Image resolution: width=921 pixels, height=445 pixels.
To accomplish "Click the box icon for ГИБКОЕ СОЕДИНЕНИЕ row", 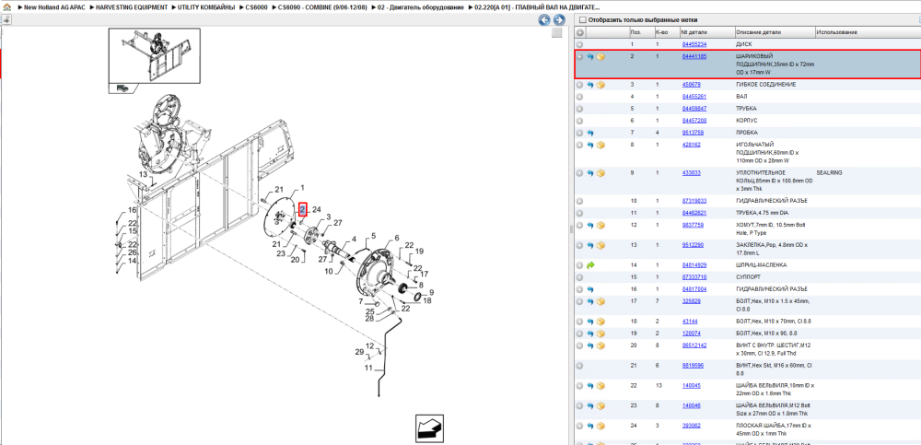I will [x=600, y=85].
